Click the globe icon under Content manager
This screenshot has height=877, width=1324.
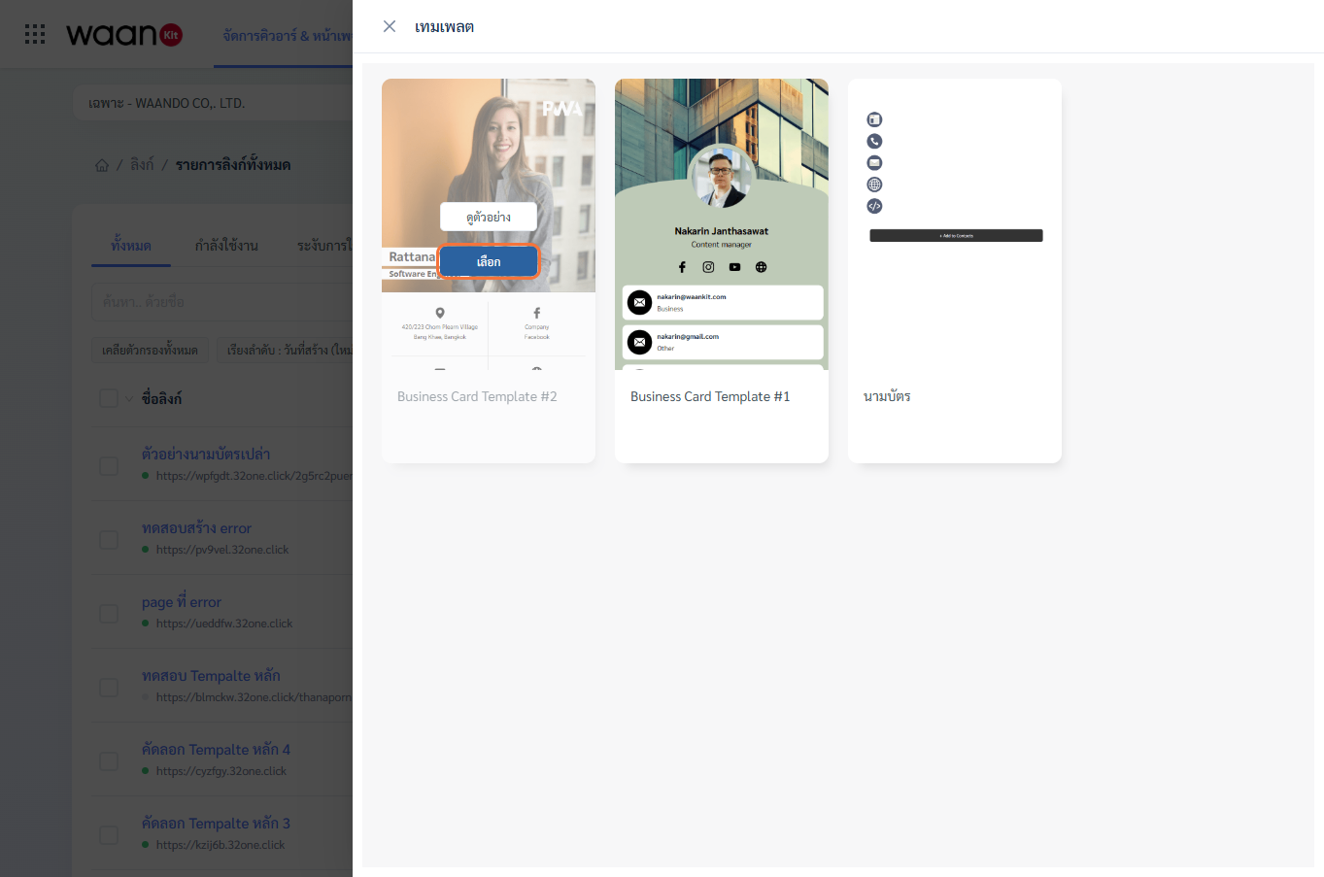point(761,267)
